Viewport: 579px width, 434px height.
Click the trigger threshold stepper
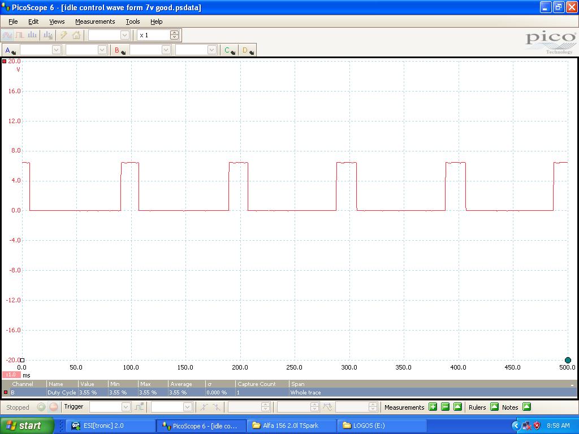[x=266, y=407]
